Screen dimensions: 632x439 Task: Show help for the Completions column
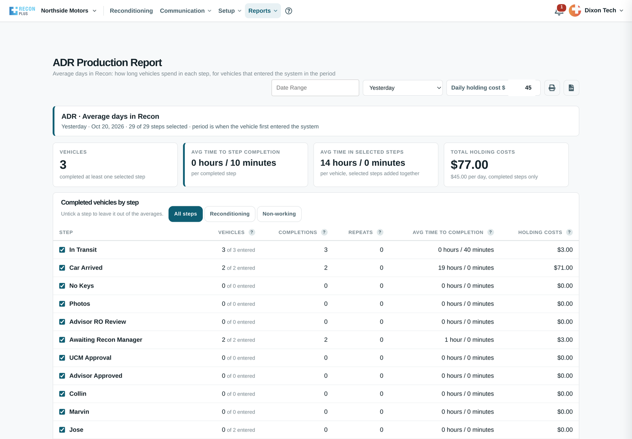tap(324, 232)
